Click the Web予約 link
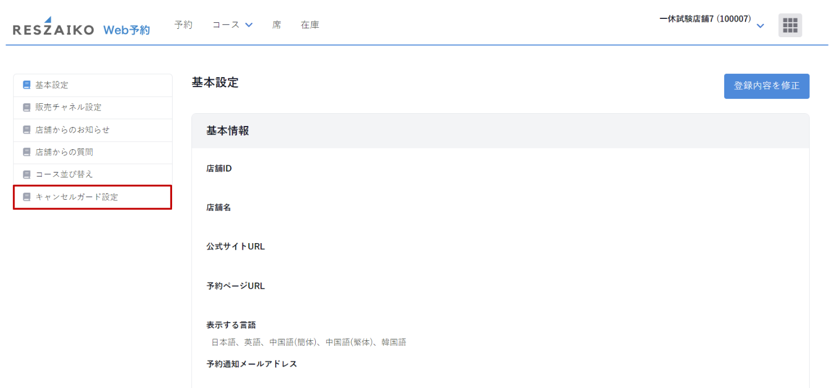 point(127,30)
